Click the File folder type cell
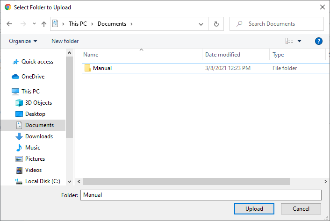 point(285,68)
